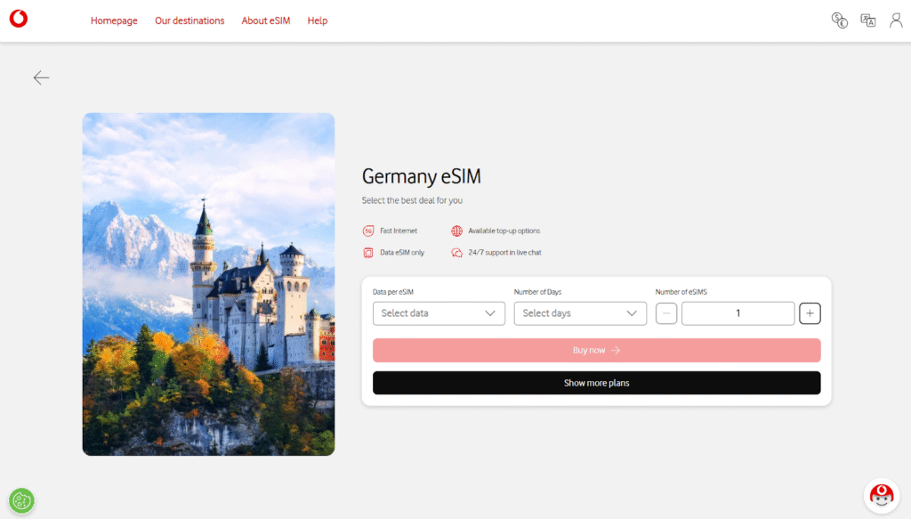911x519 pixels.
Task: Click the Number of eSIMs input field
Action: coord(738,313)
